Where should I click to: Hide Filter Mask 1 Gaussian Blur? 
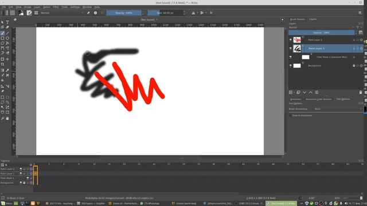[x=291, y=57]
